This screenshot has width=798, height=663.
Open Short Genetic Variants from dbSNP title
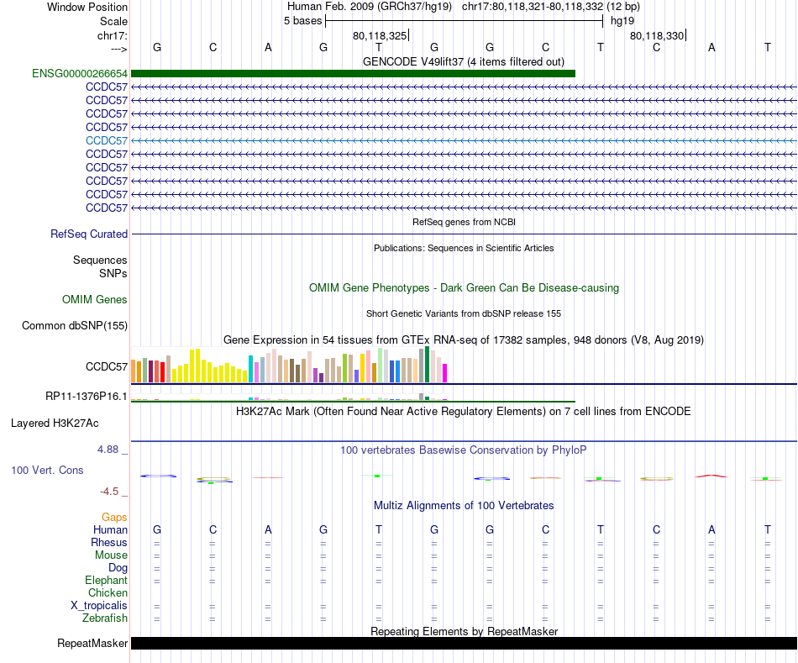coord(464,313)
